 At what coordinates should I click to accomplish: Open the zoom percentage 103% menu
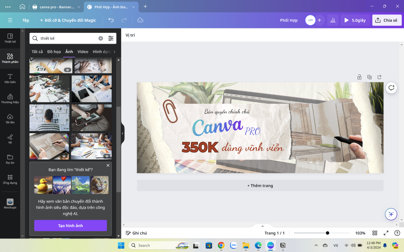click(x=360, y=233)
